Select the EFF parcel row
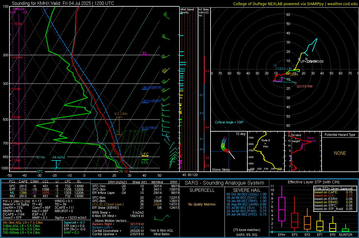359x238 pixels. [46, 189]
